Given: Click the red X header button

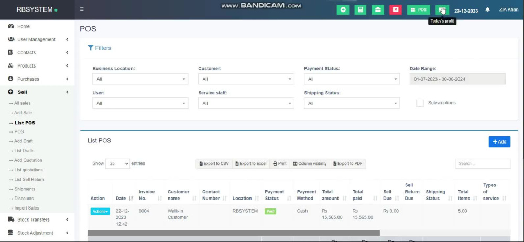Looking at the screenshot, I should [396, 10].
